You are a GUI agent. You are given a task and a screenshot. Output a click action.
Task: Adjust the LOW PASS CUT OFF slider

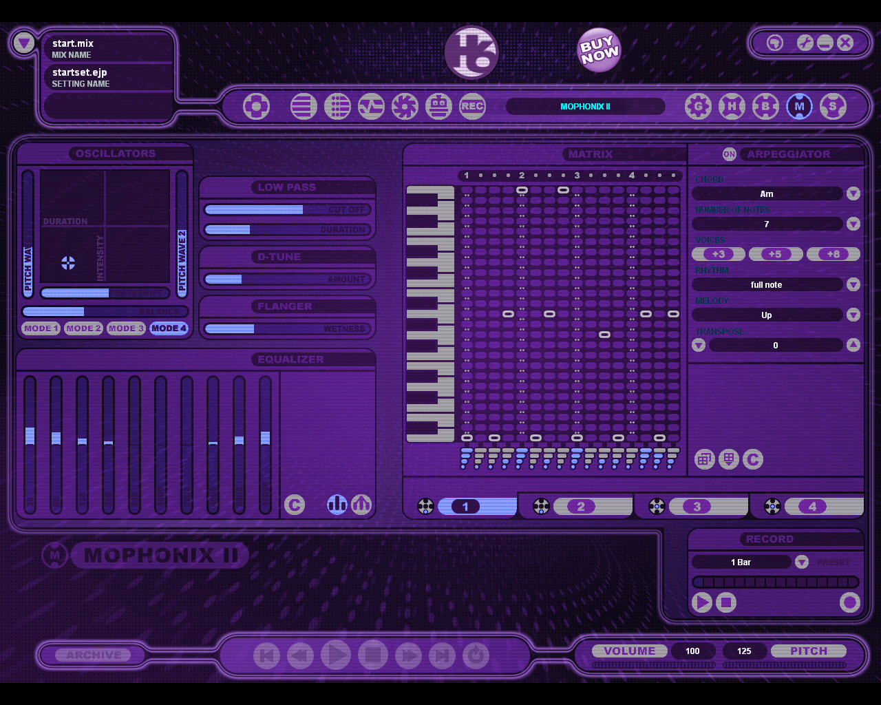(x=287, y=209)
